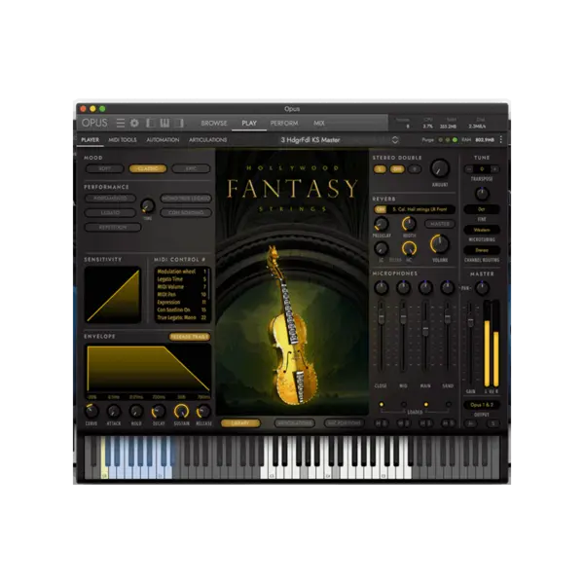584x584 pixels.
Task: Click the reverb LC filter knob
Action: (x=381, y=248)
